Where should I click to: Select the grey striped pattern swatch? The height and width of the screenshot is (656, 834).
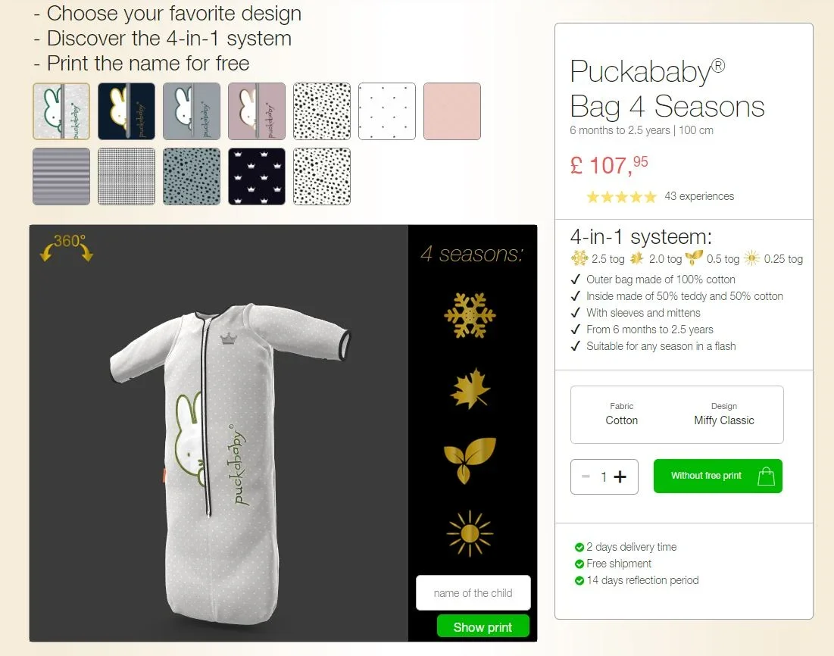[61, 176]
